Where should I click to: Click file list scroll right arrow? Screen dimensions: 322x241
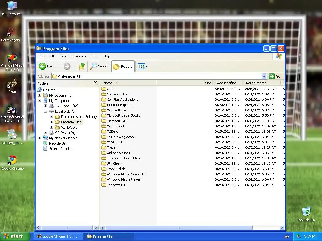(282, 228)
